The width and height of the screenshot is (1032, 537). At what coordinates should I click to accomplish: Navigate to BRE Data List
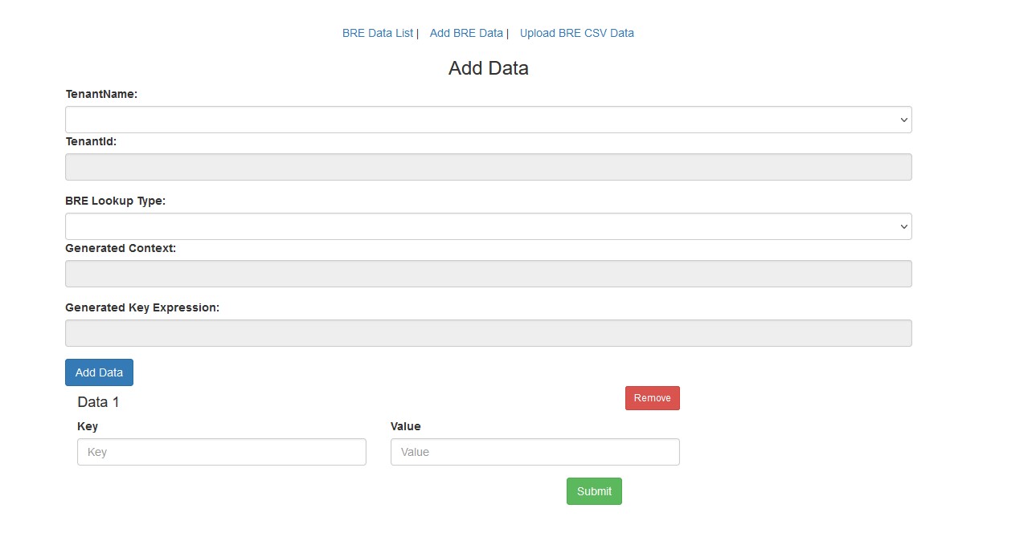pyautogui.click(x=378, y=32)
